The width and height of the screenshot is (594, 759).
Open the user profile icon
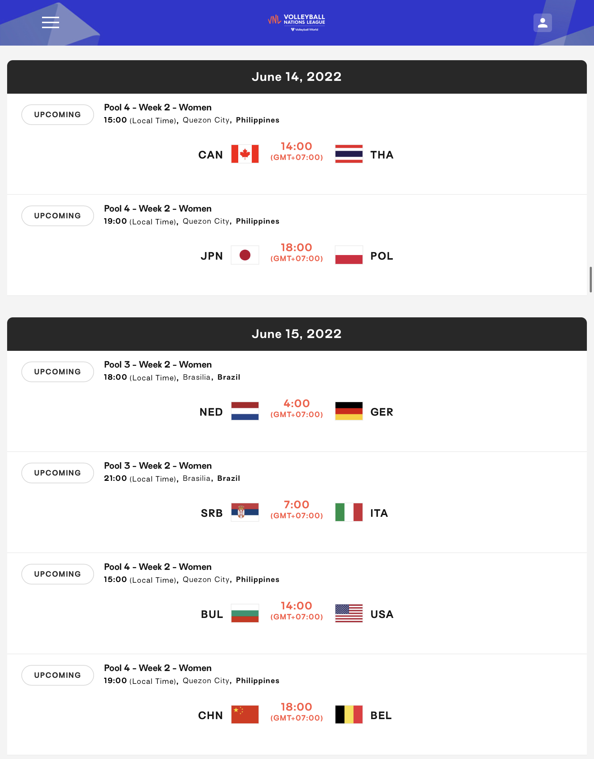pos(542,23)
